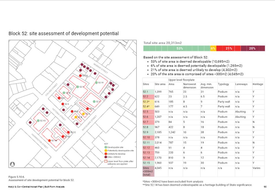
Task: Select the red map marker labeled 52.12
Action: point(69,133)
